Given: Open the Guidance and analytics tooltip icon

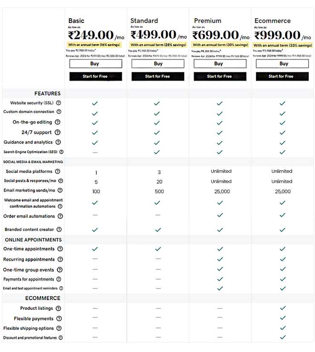Looking at the screenshot, I should coord(57,142).
